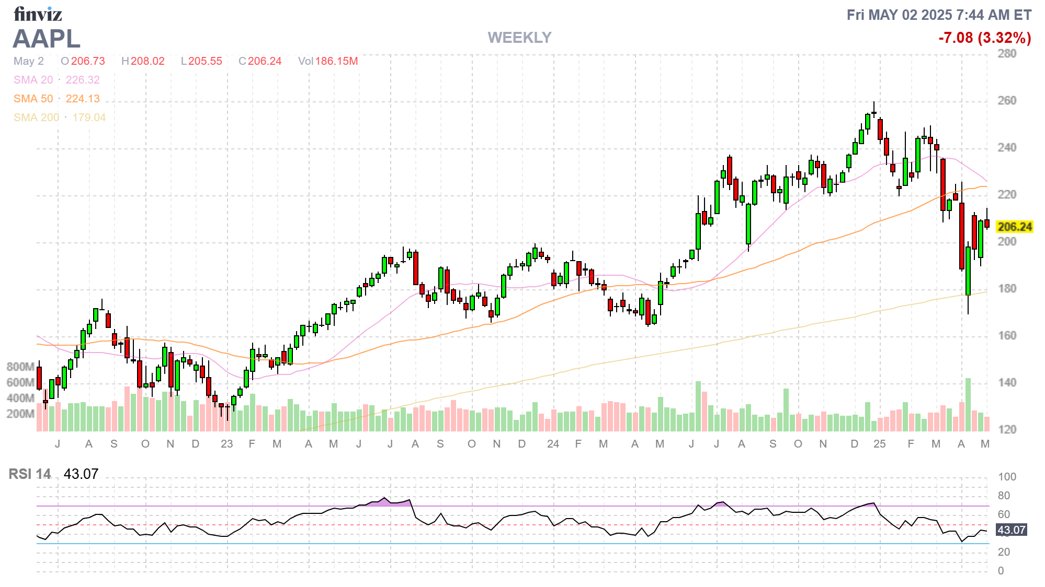
Task: Click the RSI 14 indicator label
Action: [x=30, y=474]
